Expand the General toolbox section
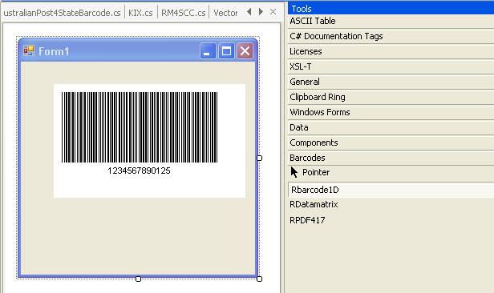494x293 pixels. 391,82
